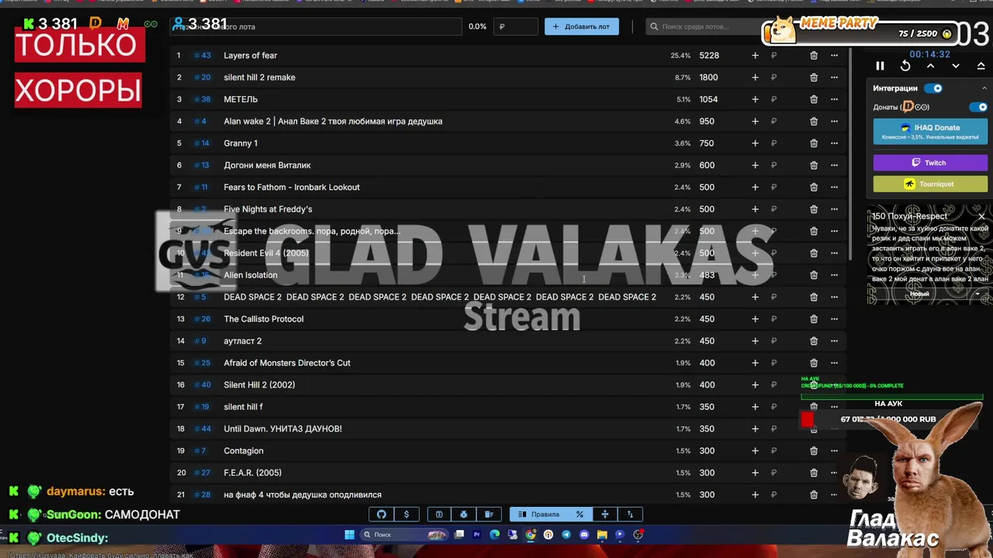Screen dimensions: 993x558
Task: Reset the auction timer with circular arrow
Action: [905, 67]
